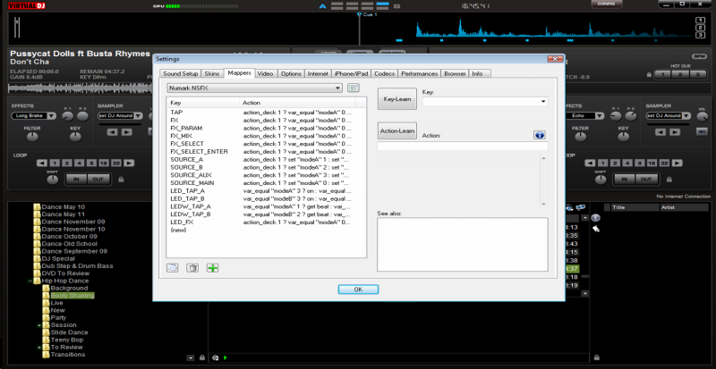Select the deck layout number 2 icon
The image size is (716, 369).
click(700, 28)
